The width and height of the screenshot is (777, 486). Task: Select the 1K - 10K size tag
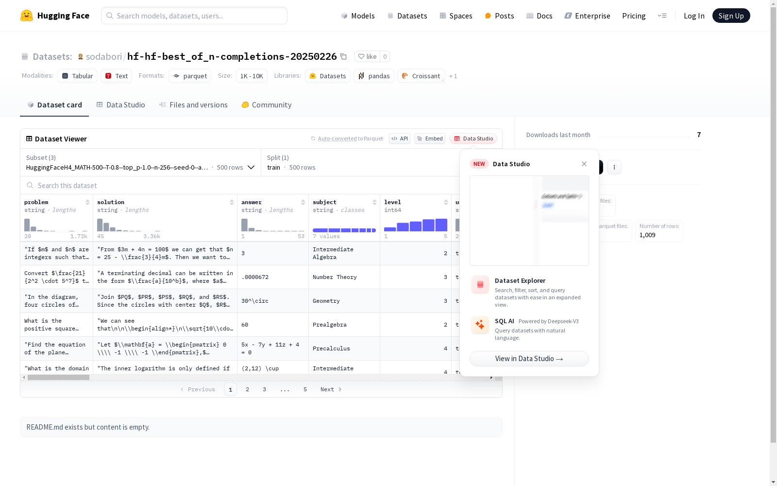pyautogui.click(x=252, y=76)
